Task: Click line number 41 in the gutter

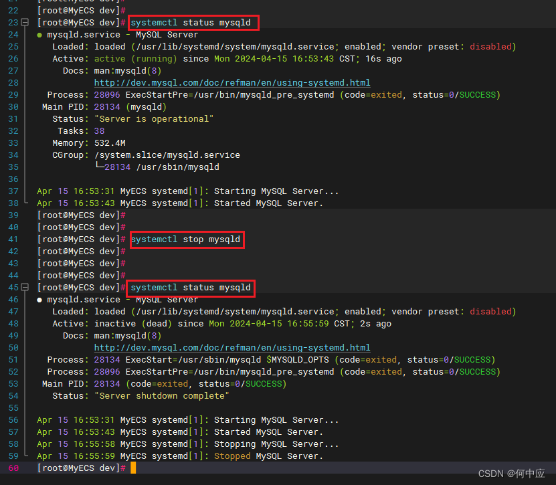Action: [x=13, y=239]
